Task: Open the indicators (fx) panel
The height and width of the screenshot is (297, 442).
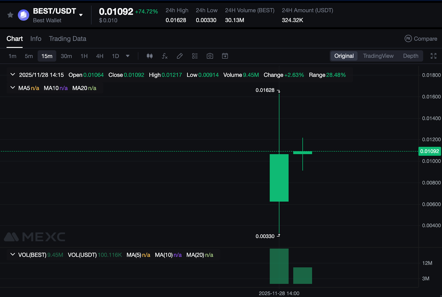Action: click(x=165, y=56)
